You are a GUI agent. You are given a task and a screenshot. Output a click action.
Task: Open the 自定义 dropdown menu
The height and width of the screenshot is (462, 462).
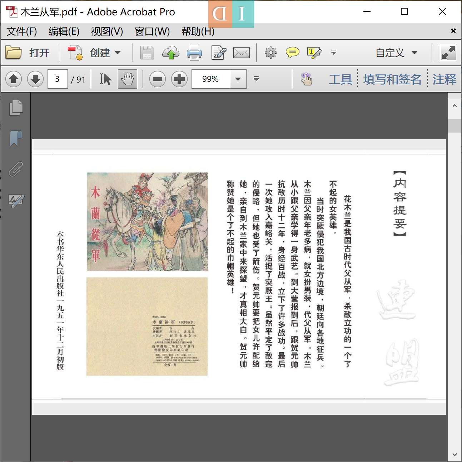[x=396, y=53]
